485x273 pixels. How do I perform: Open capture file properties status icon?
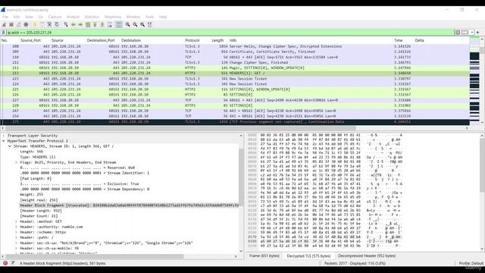13,263
